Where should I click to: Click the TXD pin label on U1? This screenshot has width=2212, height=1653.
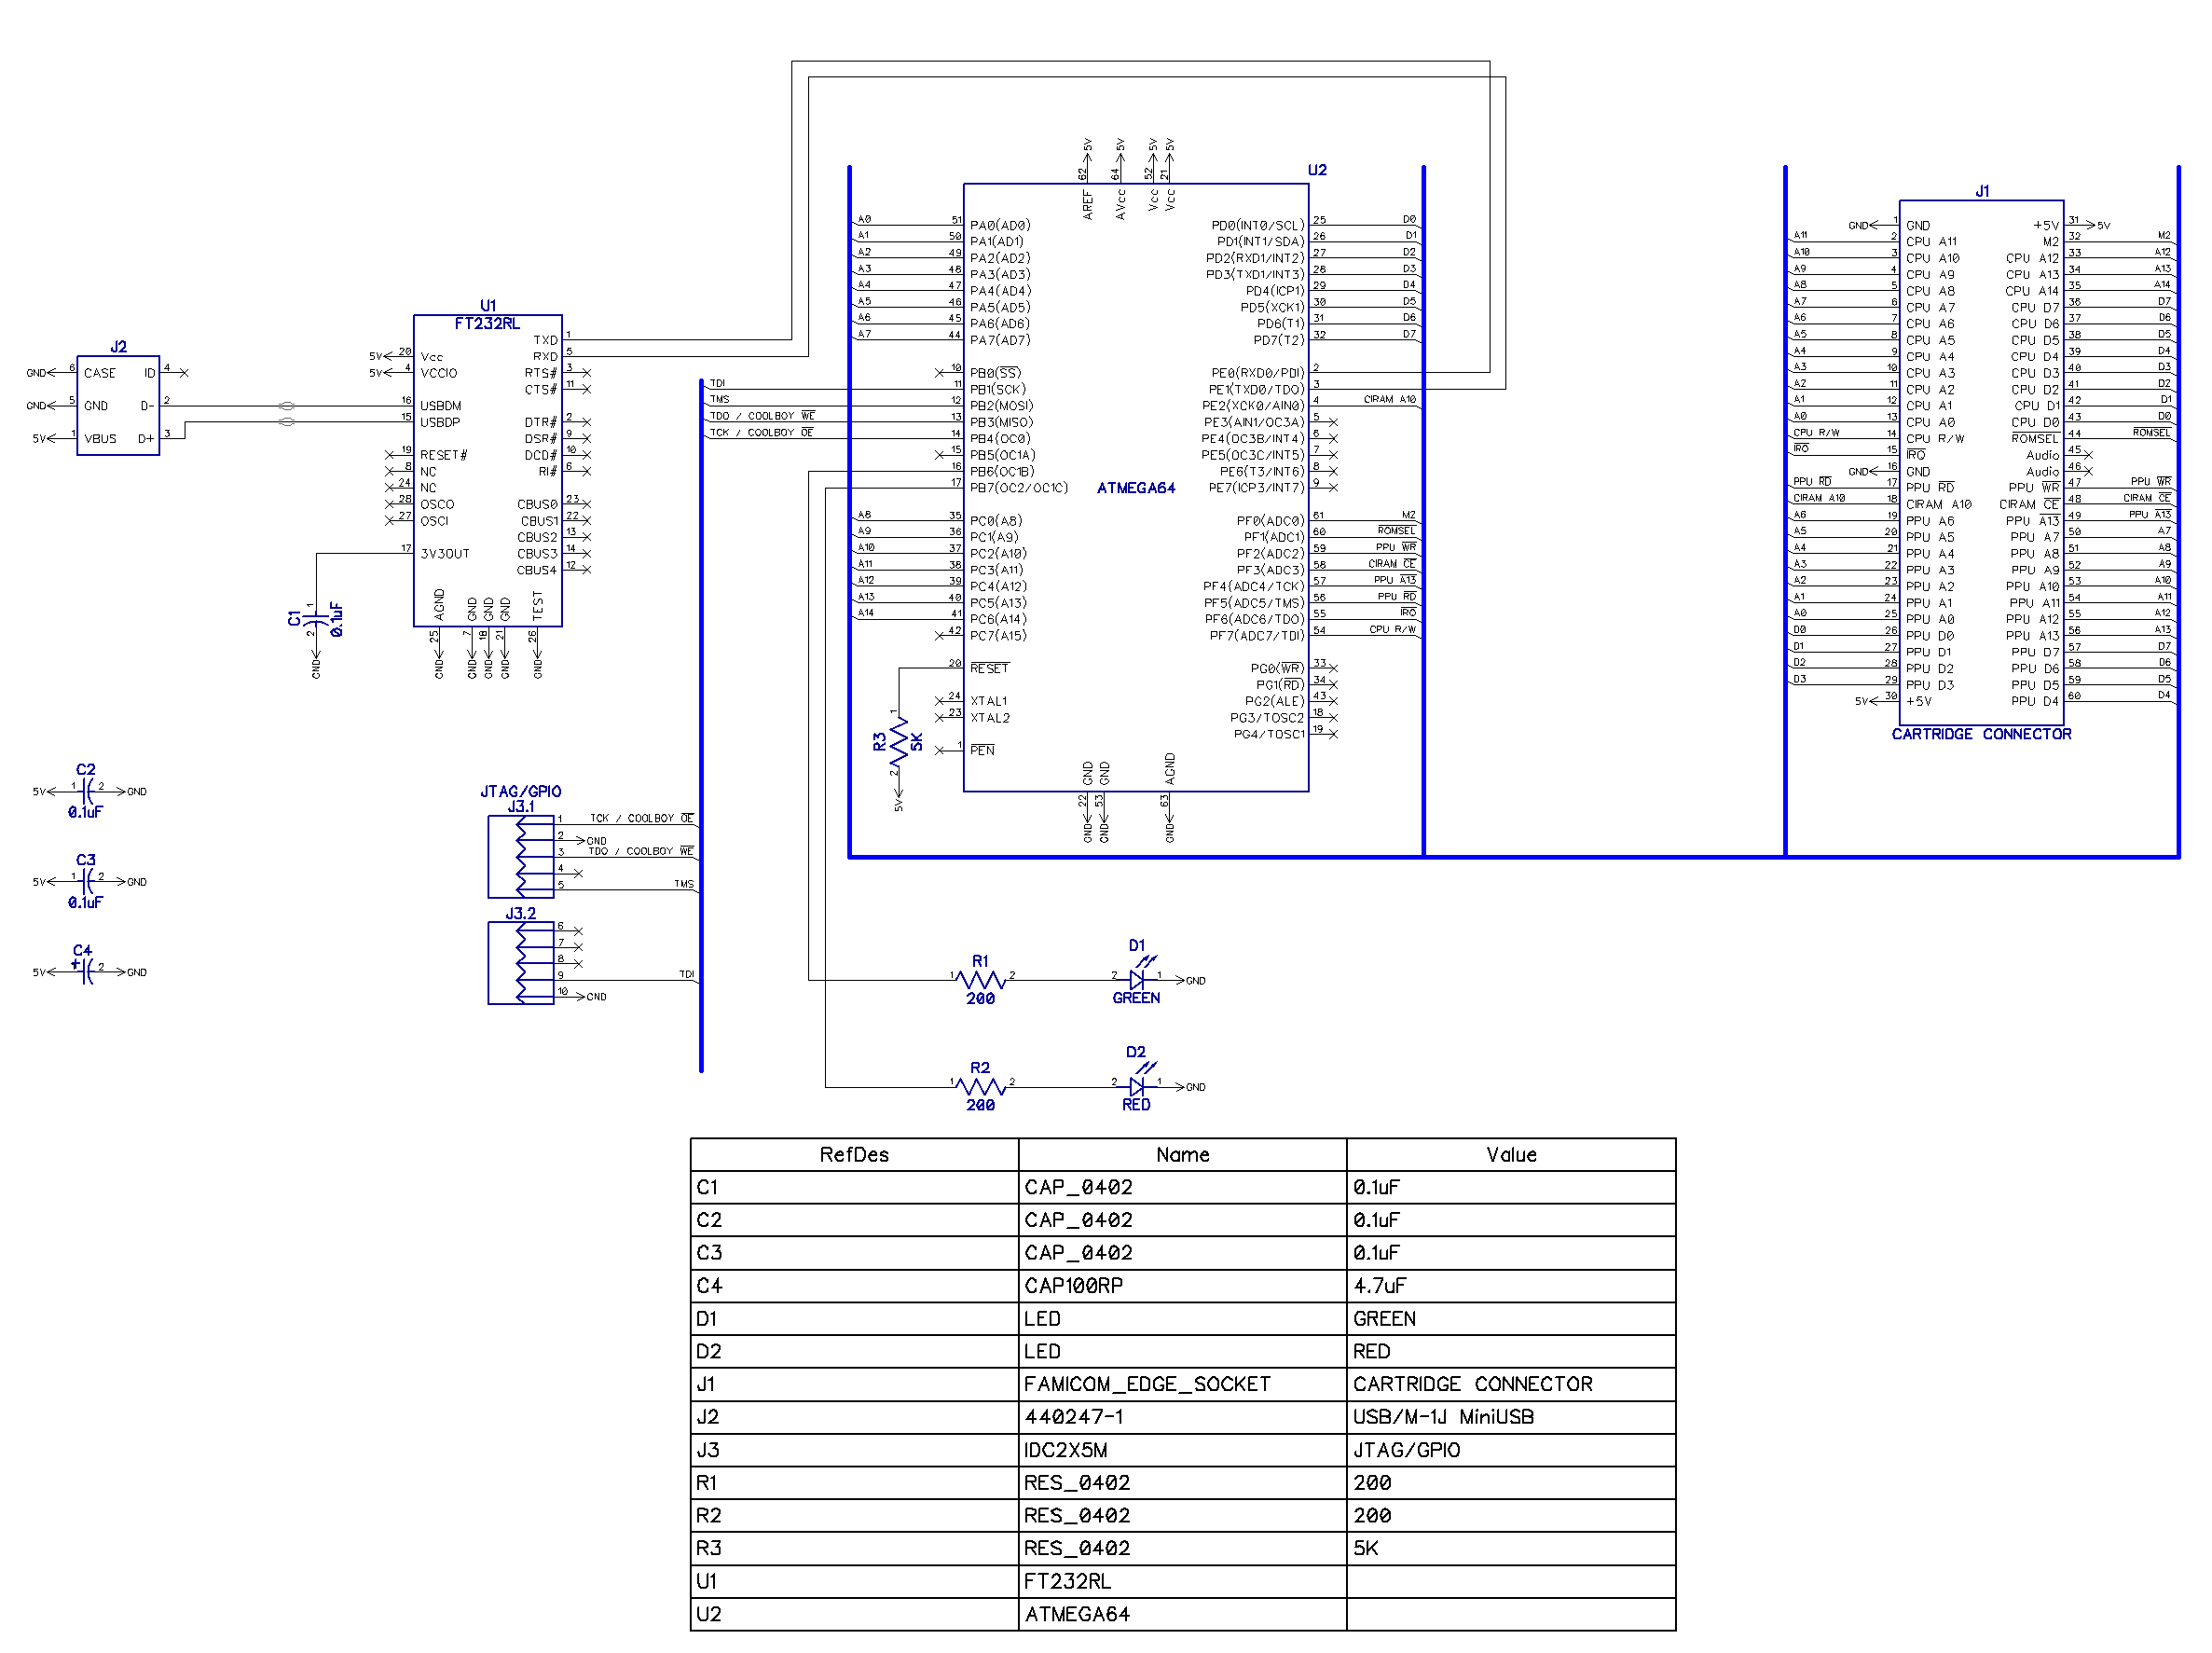(545, 340)
